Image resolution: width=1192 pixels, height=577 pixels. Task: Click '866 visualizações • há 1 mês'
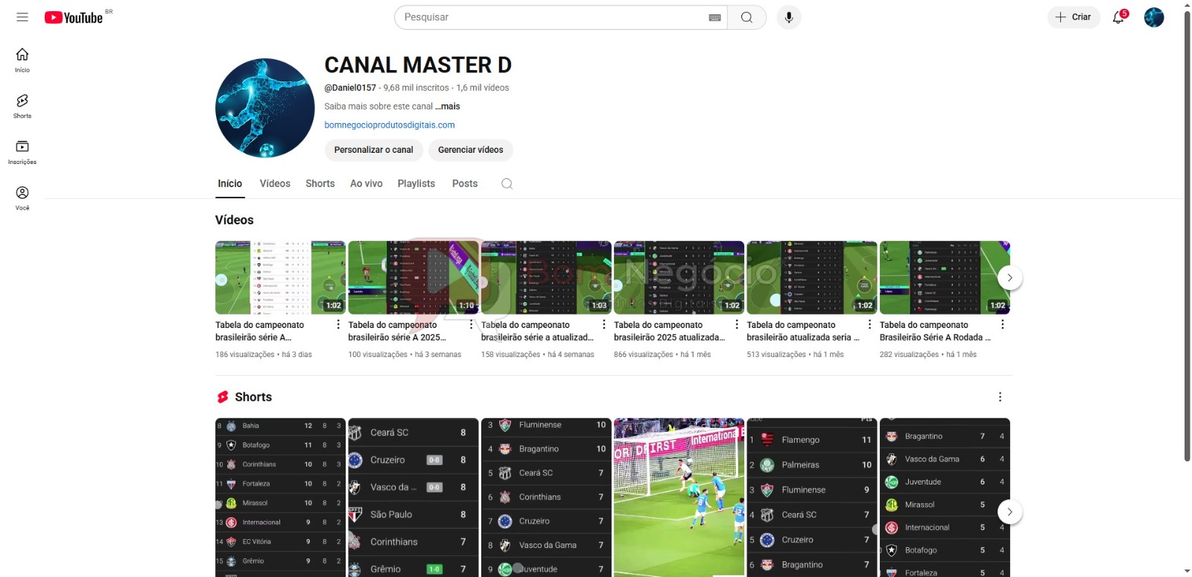662,355
